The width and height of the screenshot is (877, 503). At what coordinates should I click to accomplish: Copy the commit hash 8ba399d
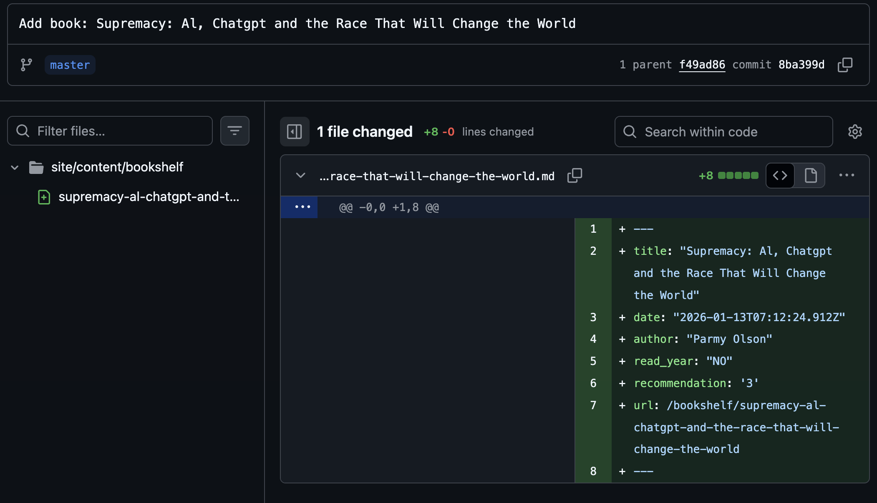pyautogui.click(x=845, y=65)
